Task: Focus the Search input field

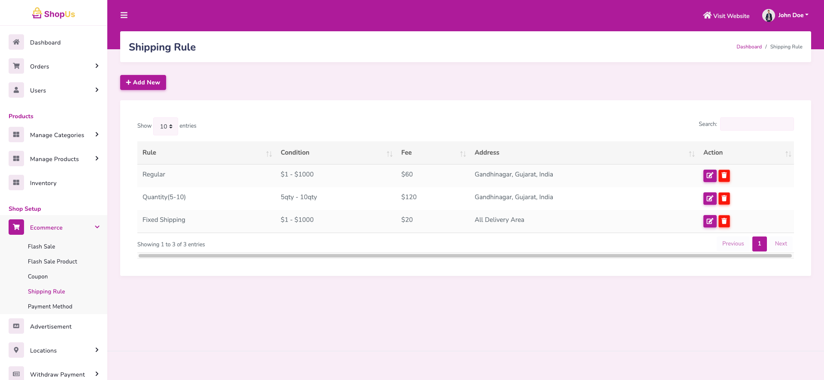Action: click(757, 124)
